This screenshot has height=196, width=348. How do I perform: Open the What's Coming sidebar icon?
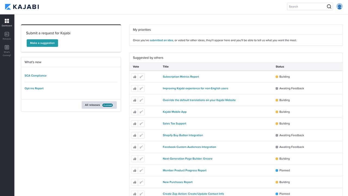point(7,51)
